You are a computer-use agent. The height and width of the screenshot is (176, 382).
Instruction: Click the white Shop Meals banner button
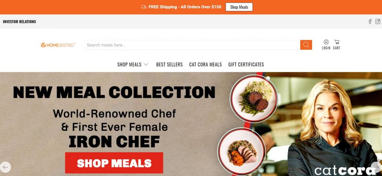pos(239,7)
